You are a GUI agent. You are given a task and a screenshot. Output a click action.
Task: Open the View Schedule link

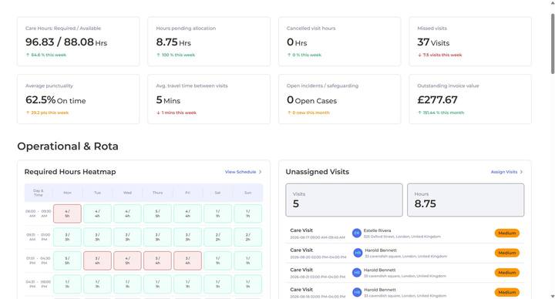[x=240, y=172]
